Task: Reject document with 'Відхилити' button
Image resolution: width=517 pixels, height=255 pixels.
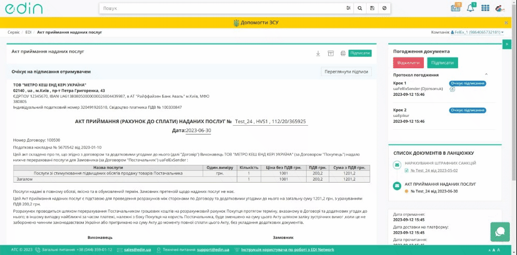Action: pos(408,63)
